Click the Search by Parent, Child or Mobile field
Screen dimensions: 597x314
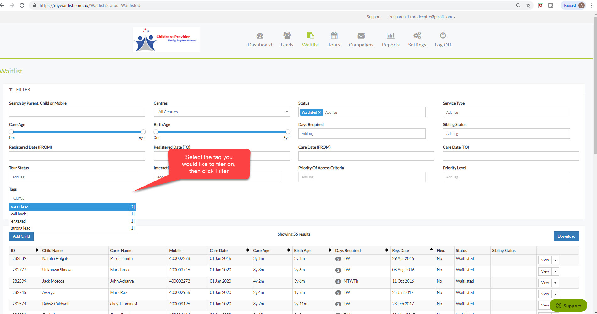click(x=77, y=112)
